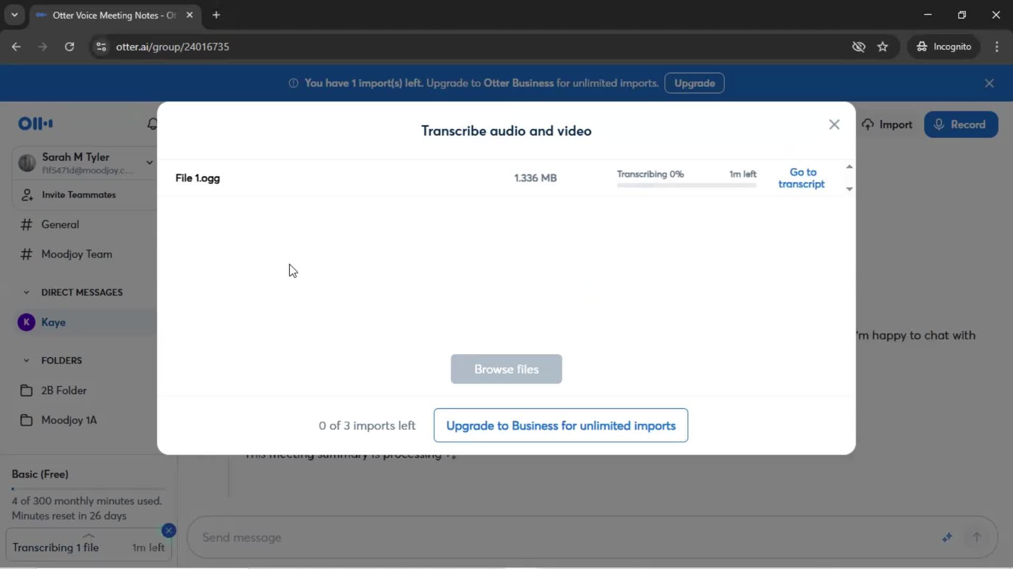The width and height of the screenshot is (1013, 569).
Task: Dismiss the imports-left banner
Action: (x=989, y=83)
